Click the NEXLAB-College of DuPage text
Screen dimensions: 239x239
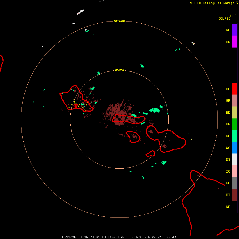pos(212,3)
